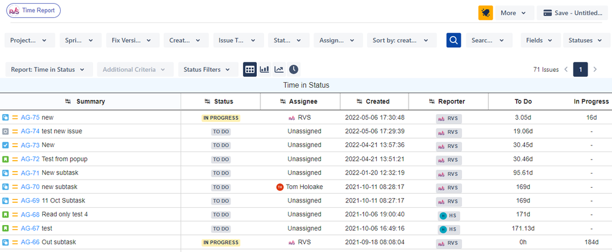The image size is (612, 252).
Task: Click IN PROGRESS status badge of AG-75
Action: [221, 118]
